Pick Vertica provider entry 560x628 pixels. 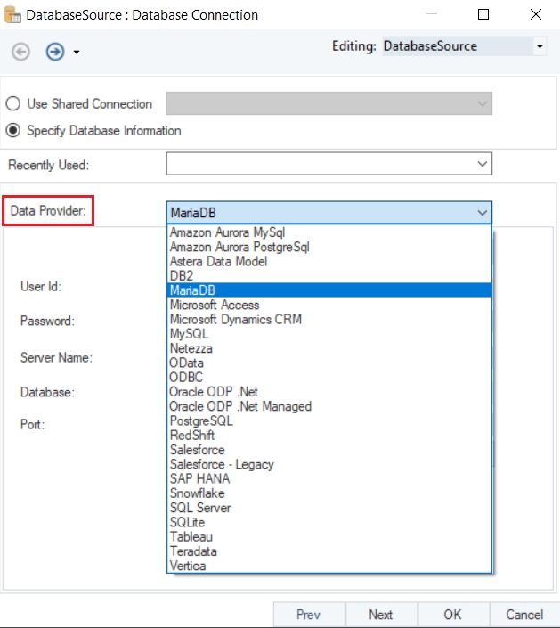(x=329, y=566)
